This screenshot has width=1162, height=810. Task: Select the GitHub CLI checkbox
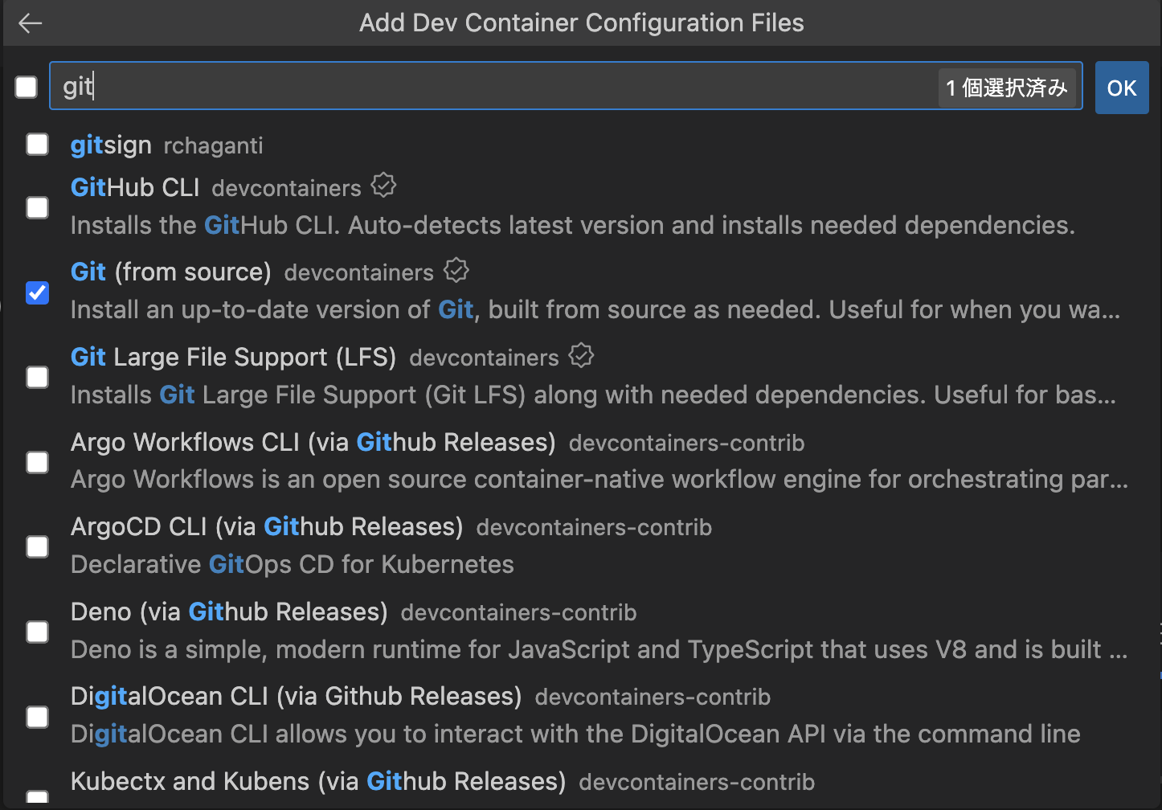click(37, 207)
